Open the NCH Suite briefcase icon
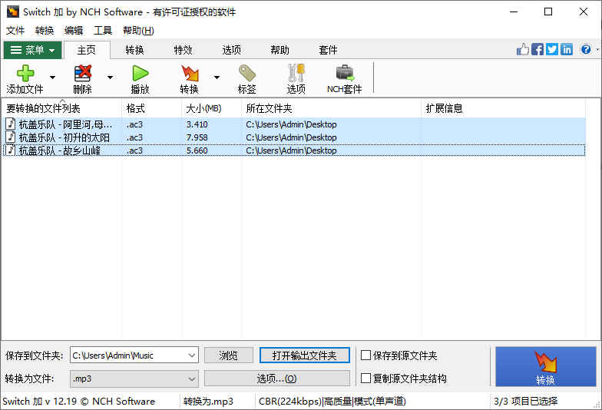 click(x=345, y=73)
